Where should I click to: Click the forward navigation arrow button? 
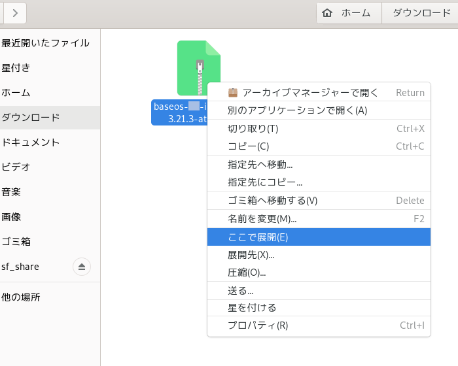pos(14,12)
